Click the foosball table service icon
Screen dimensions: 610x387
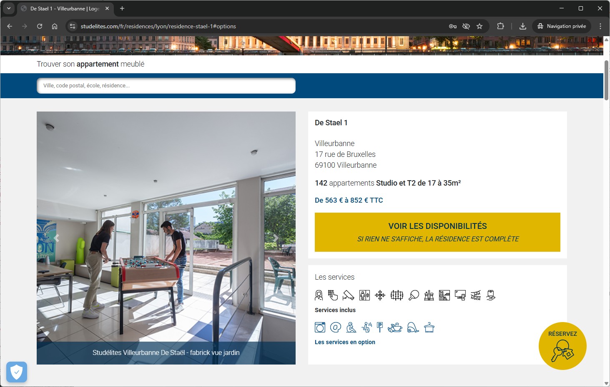[397, 295]
